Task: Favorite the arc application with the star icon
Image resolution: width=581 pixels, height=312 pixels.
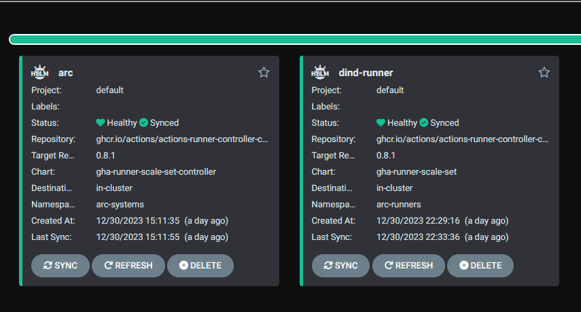Action: [264, 72]
